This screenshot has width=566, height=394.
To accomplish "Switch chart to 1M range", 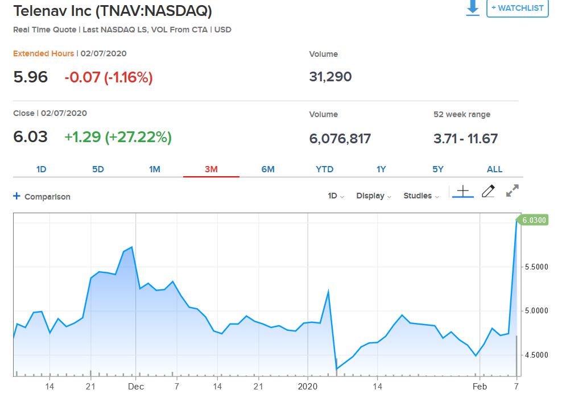I will click(x=155, y=169).
